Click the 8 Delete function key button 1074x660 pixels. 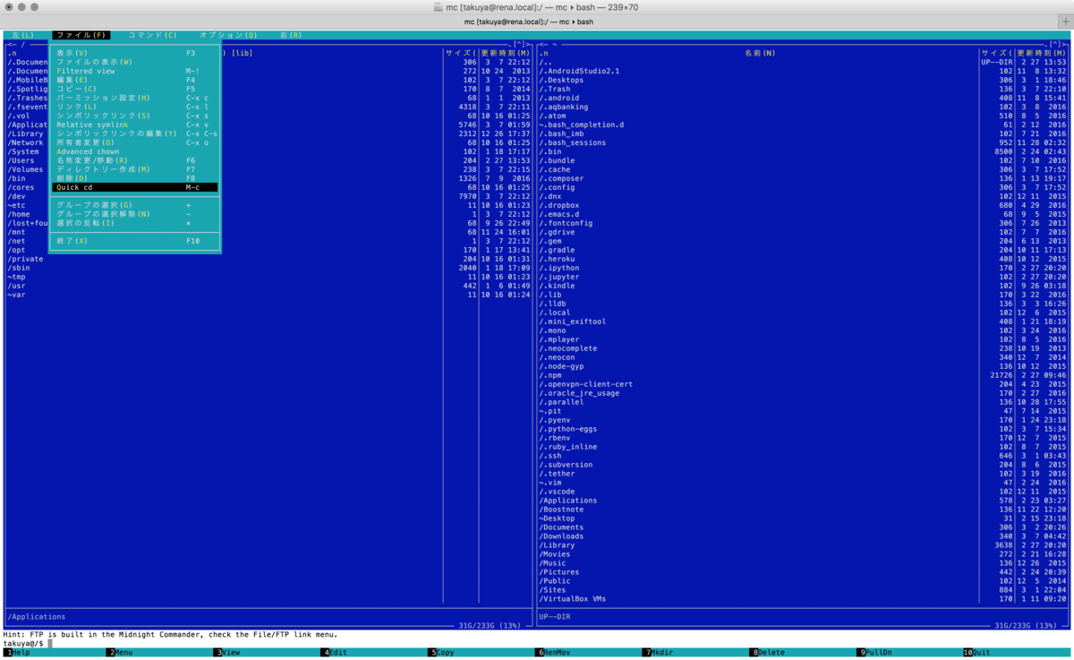[803, 653]
